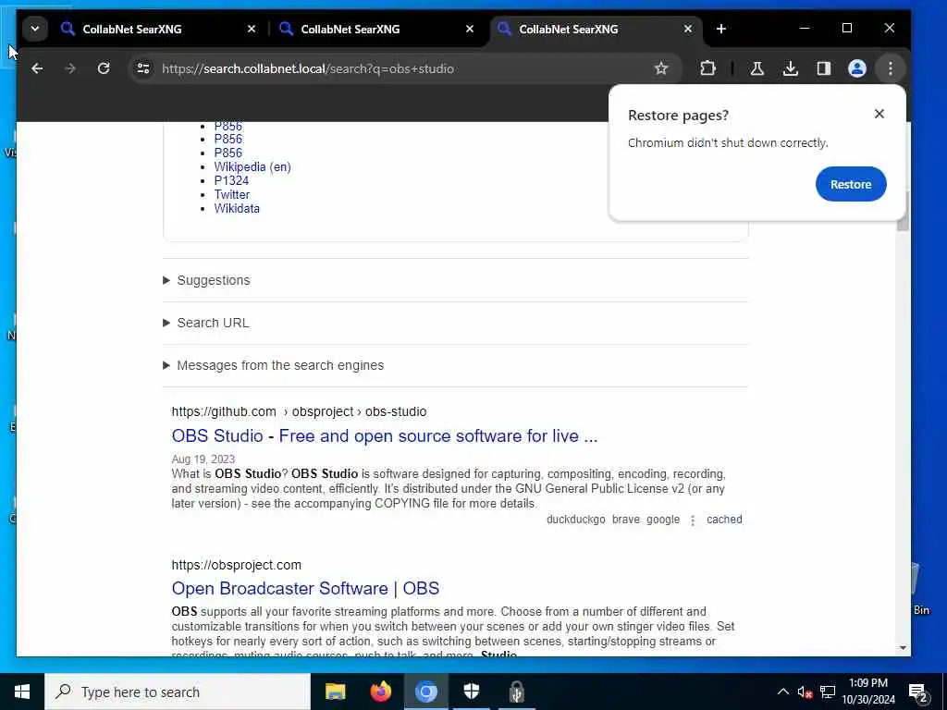The height and width of the screenshot is (710, 947).
Task: Open the network tray icon
Action: click(828, 692)
